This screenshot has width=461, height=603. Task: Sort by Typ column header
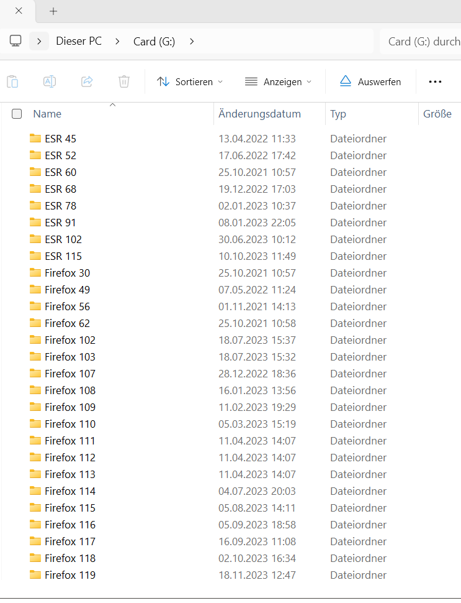point(338,114)
